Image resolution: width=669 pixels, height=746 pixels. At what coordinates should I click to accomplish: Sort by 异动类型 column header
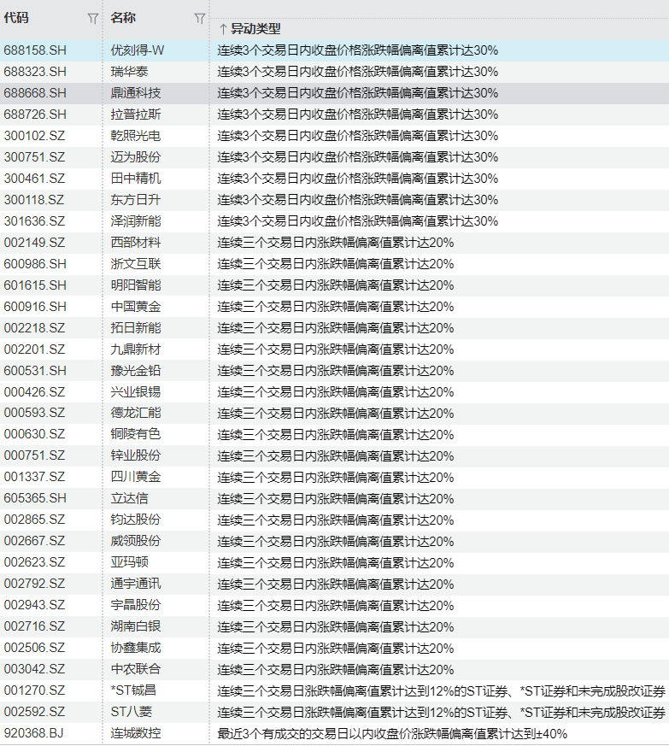pos(249,29)
